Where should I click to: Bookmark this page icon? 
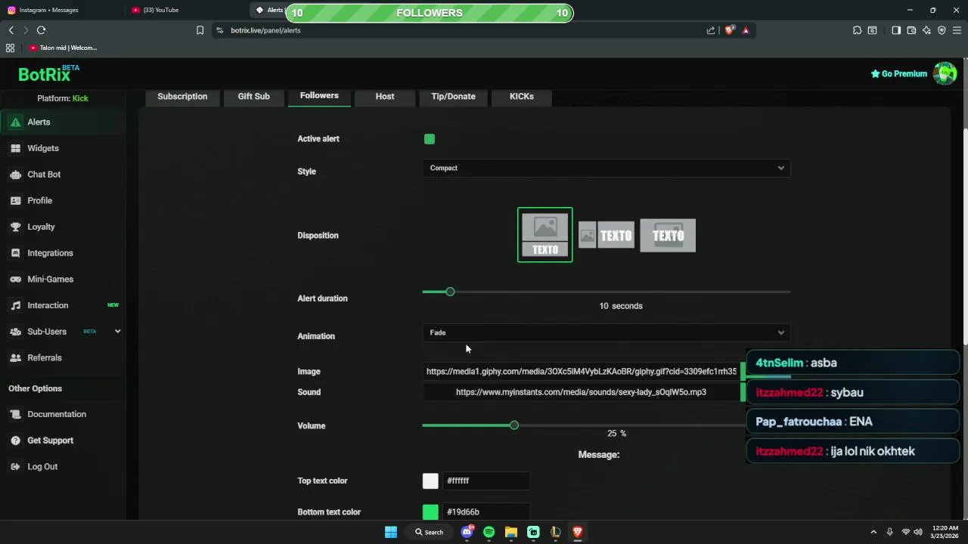click(200, 30)
